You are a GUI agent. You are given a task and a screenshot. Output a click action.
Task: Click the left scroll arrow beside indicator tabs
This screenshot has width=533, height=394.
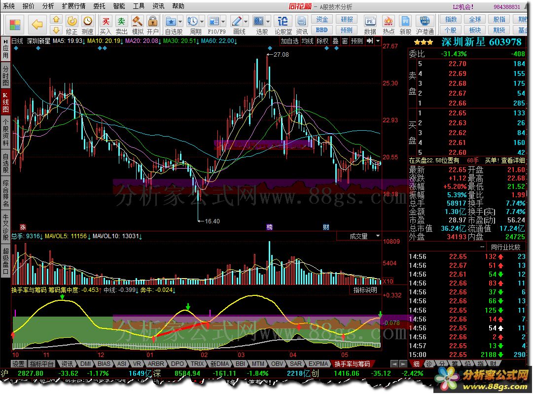pyautogui.click(x=394, y=364)
